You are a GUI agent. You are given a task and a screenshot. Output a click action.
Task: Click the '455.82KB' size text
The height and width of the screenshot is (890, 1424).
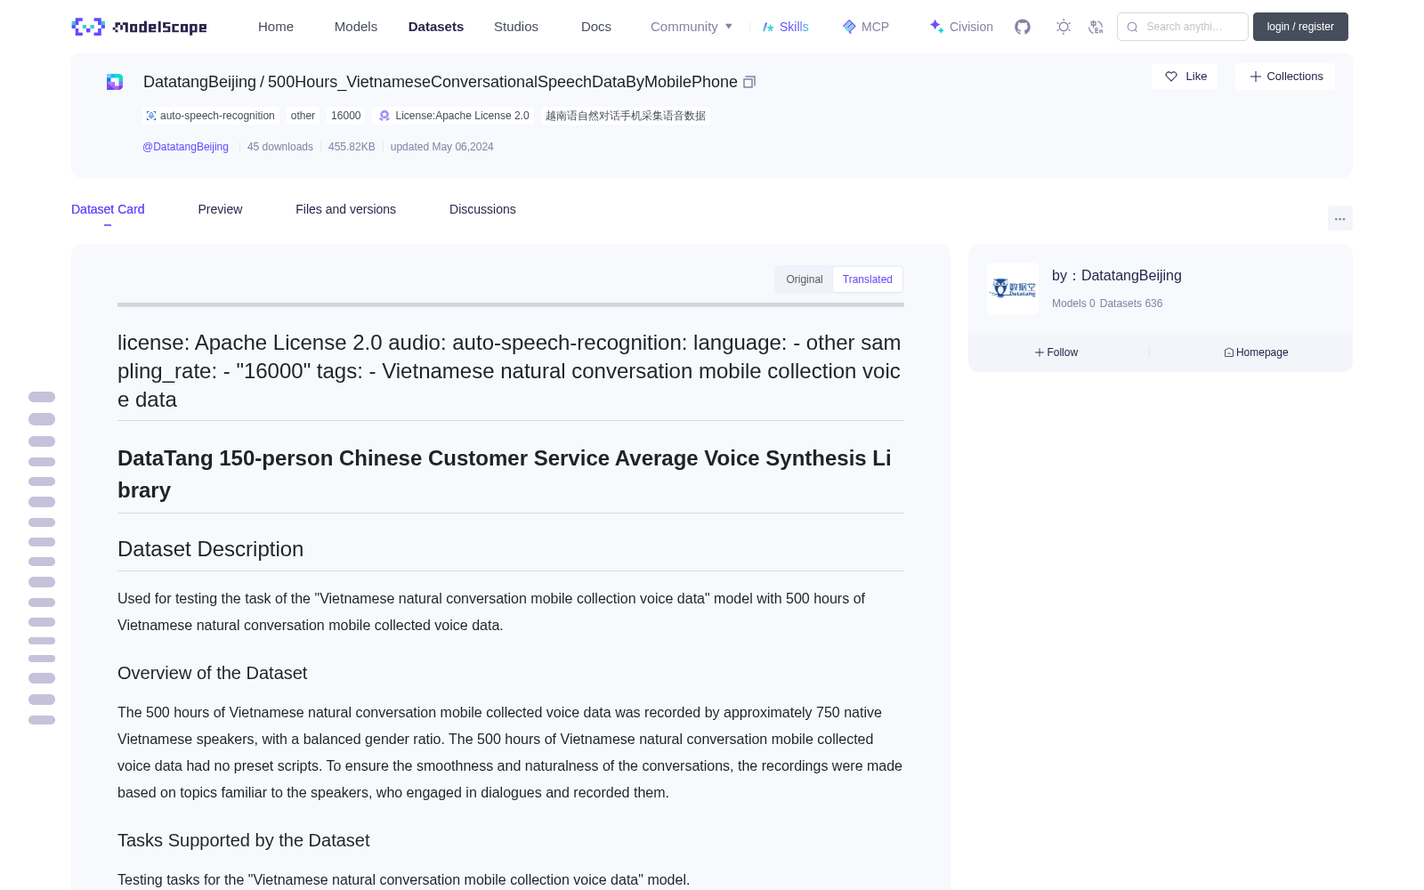point(352,147)
